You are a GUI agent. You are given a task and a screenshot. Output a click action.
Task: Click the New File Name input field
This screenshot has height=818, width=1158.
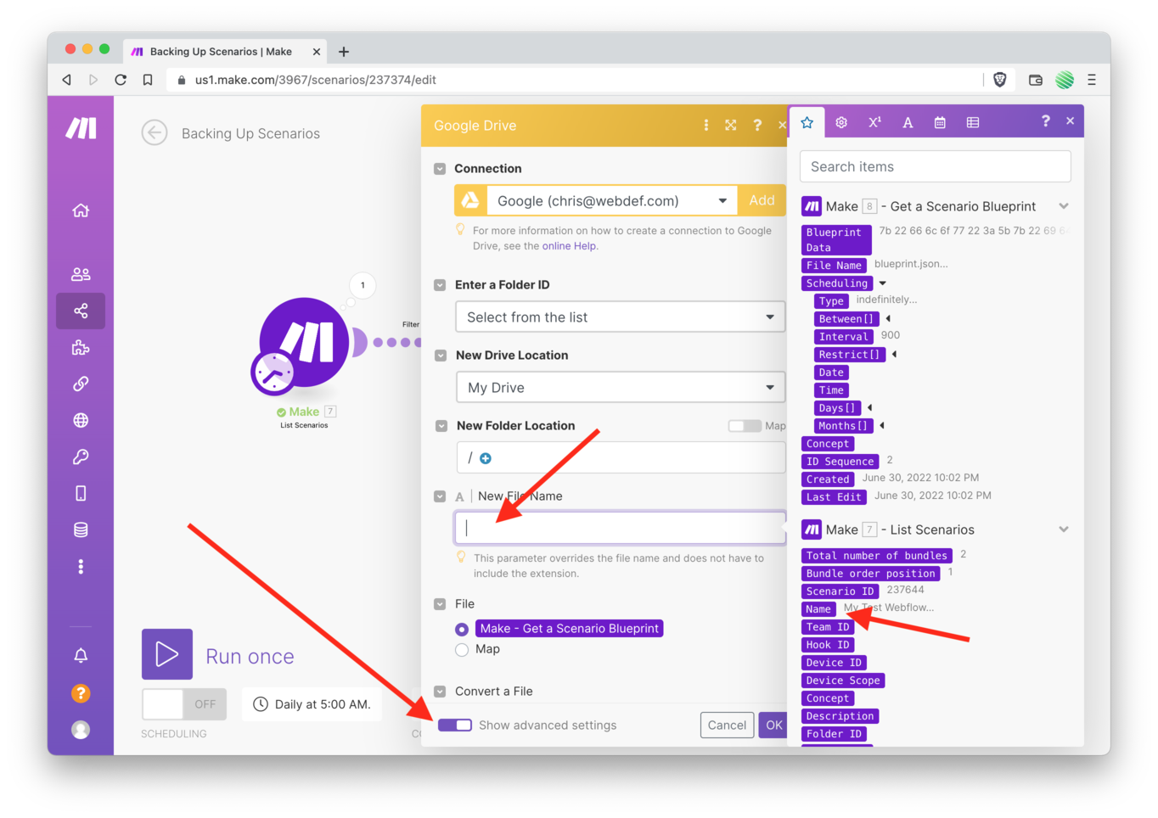[621, 528]
